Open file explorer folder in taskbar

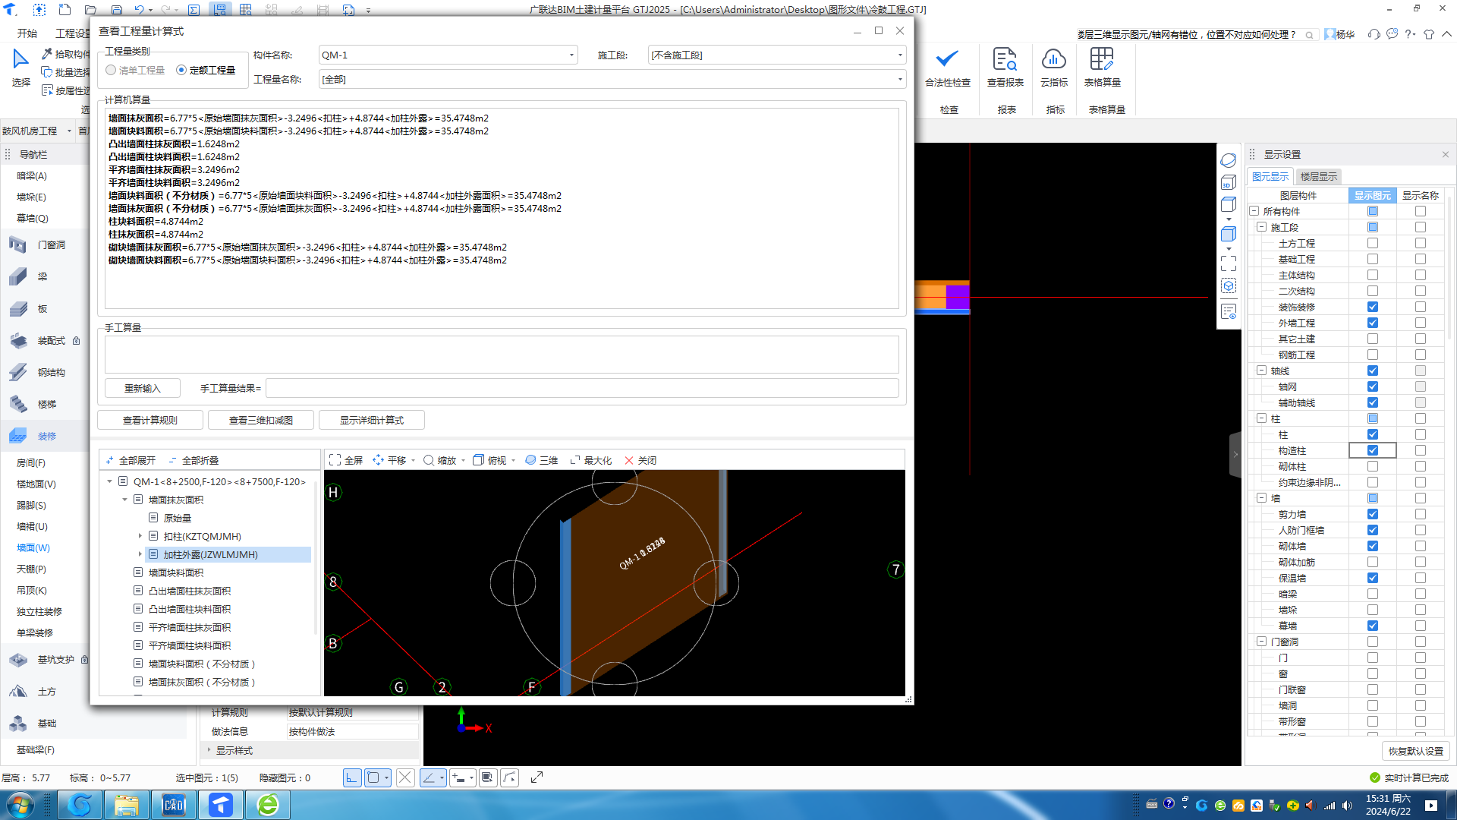[127, 805]
